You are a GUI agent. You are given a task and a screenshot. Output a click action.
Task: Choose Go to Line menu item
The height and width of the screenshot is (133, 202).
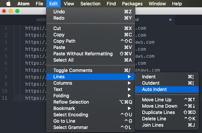91,121
